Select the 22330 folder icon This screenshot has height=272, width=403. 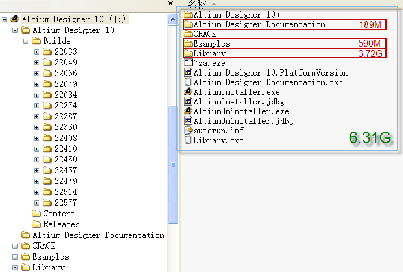coord(47,127)
